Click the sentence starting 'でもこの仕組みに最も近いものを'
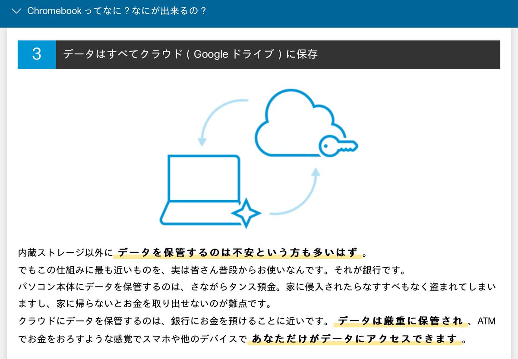 point(211,271)
